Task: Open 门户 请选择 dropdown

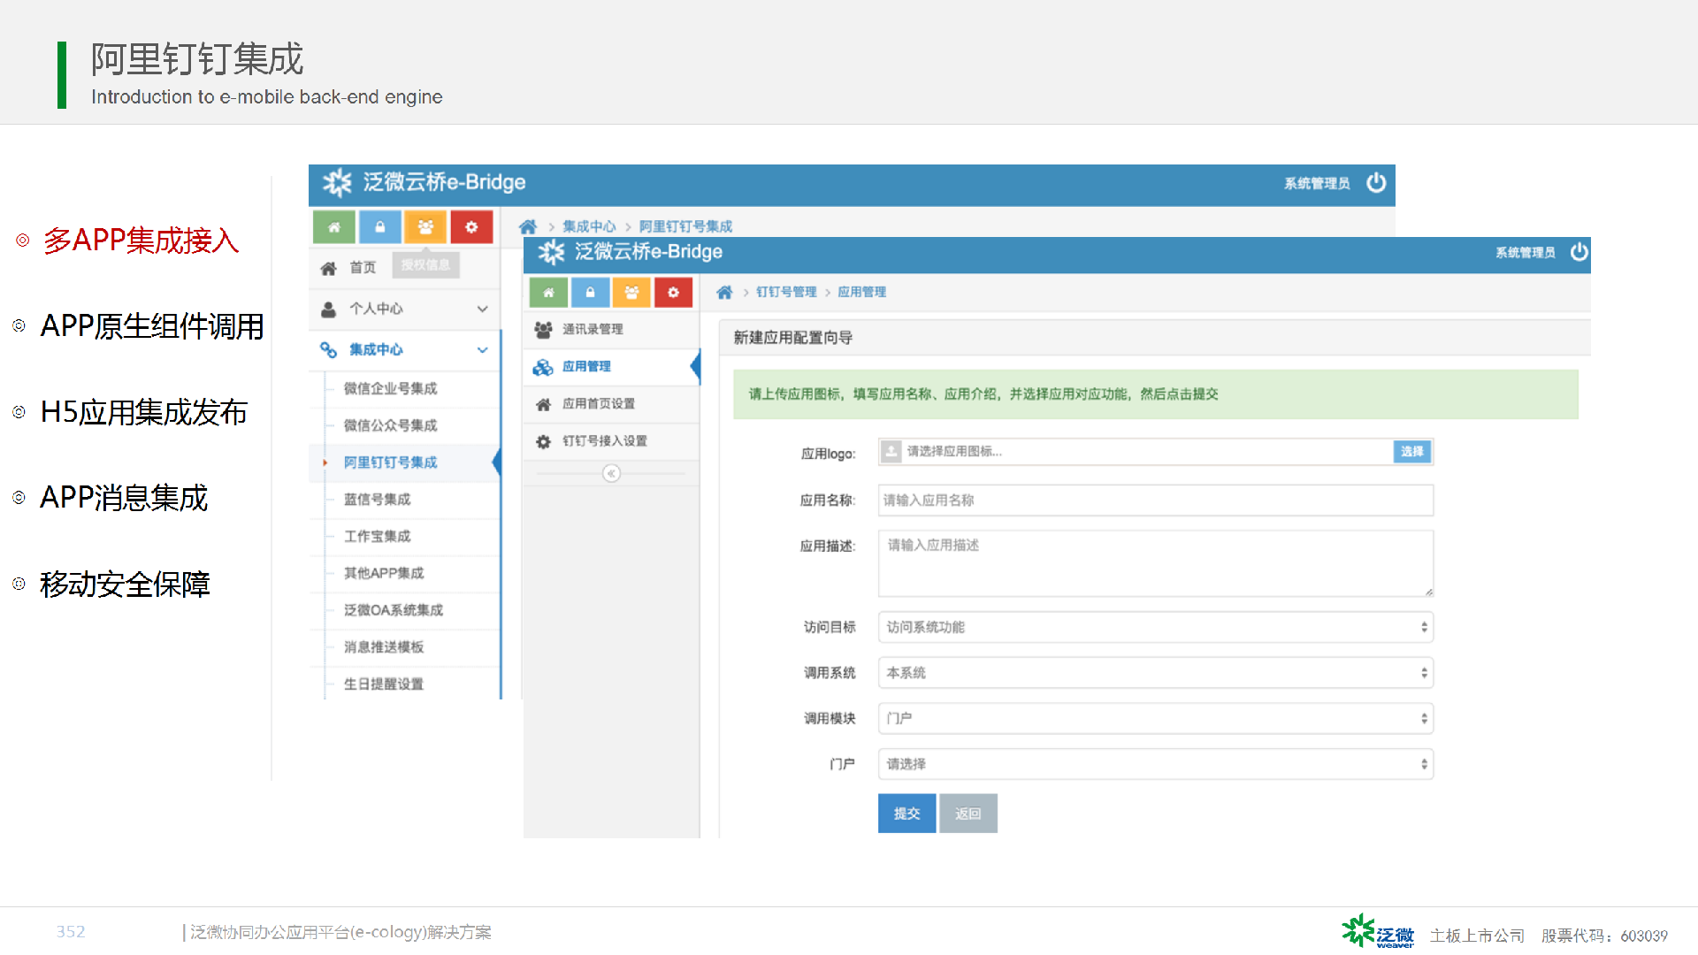Action: tap(1155, 764)
